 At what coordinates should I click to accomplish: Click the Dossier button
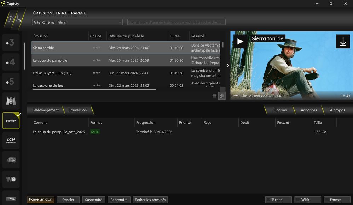click(x=68, y=200)
